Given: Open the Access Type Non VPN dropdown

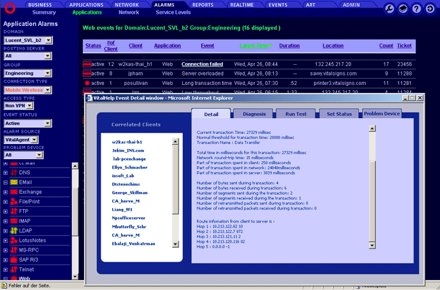Looking at the screenshot, I should tap(18, 106).
